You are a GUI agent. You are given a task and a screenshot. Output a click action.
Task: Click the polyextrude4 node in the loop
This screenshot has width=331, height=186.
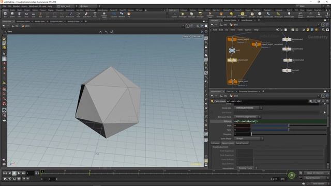(x=232, y=60)
